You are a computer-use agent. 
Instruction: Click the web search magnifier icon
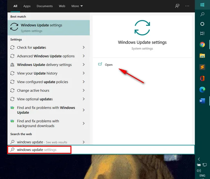(x=12, y=142)
